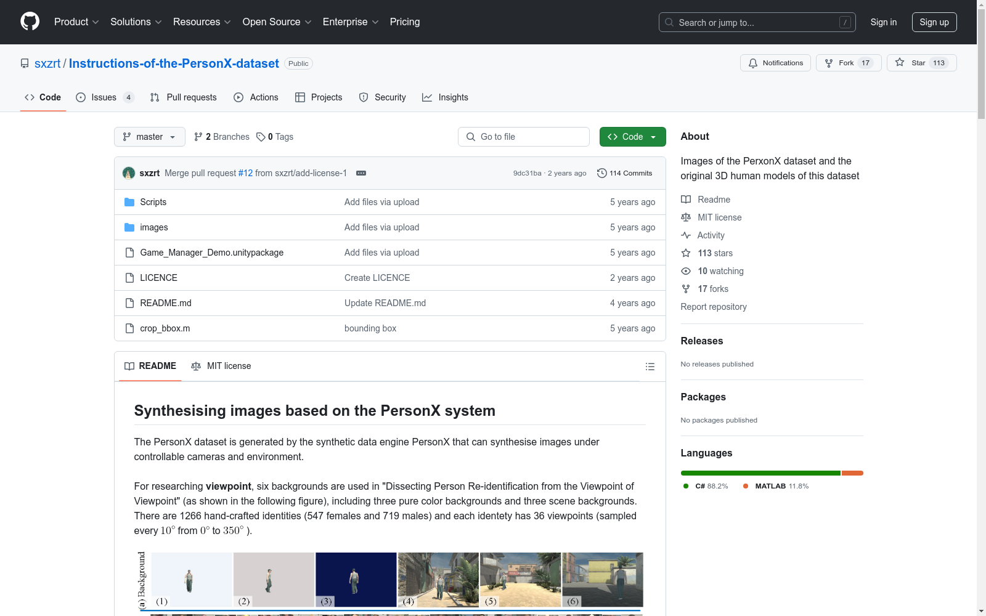Screen dimensions: 986x616
Task: Open Instructions-of-the-PersonX-dataset repository link
Action: point(174,63)
